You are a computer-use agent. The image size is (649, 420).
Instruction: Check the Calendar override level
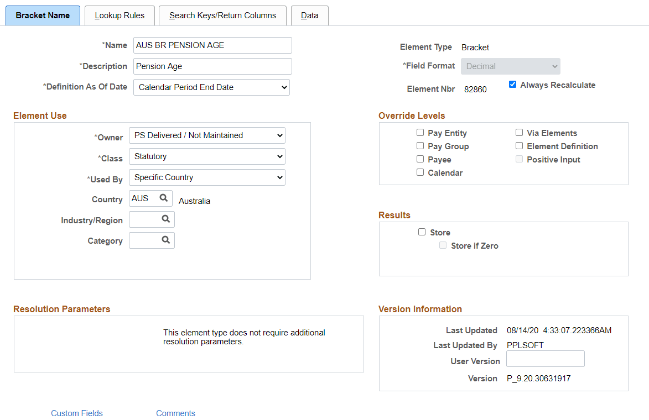[x=420, y=172]
